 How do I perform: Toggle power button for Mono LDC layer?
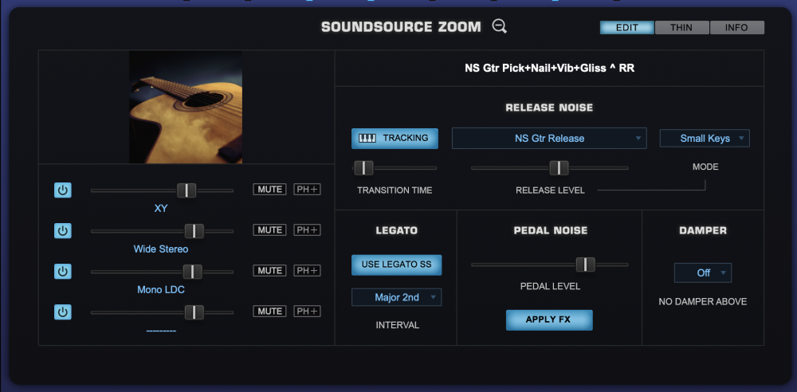point(63,271)
